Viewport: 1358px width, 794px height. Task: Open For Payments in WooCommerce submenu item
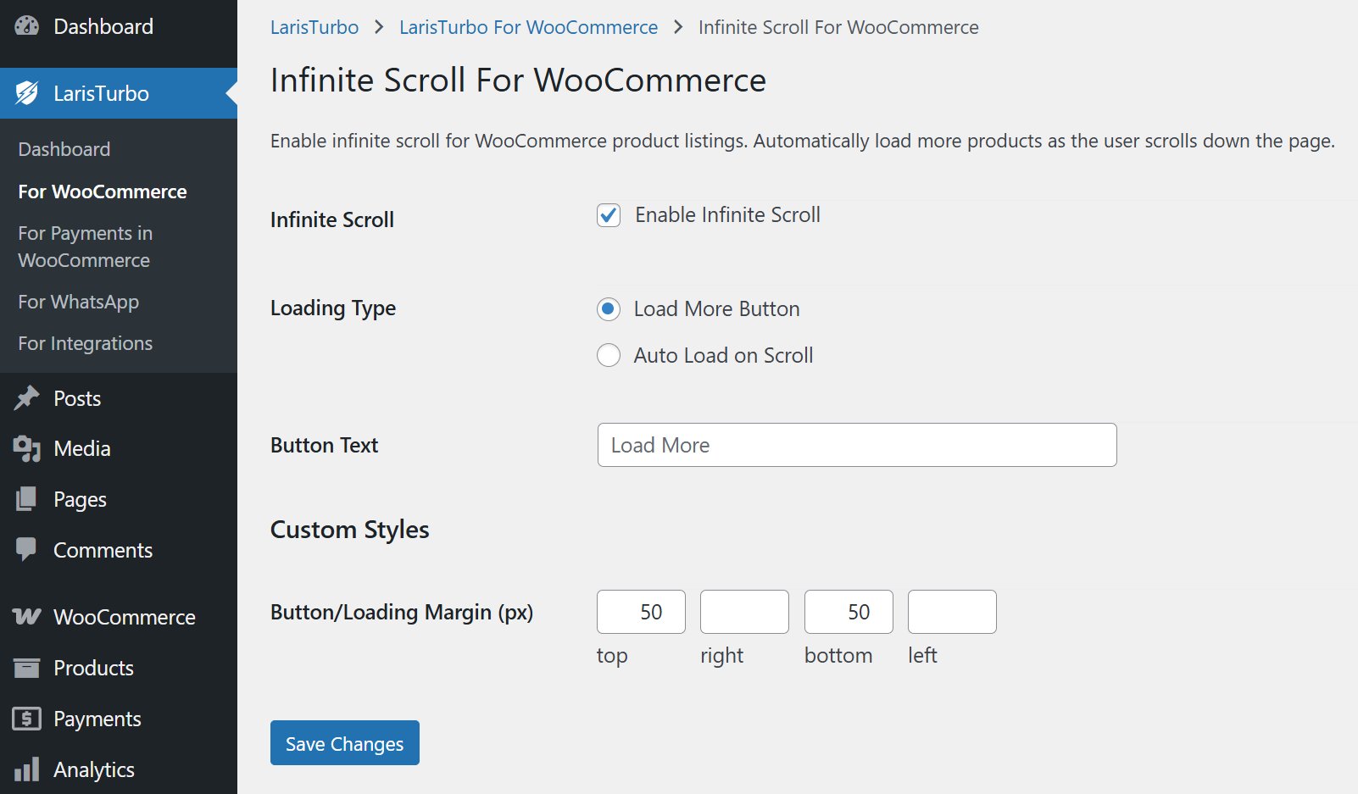pyautogui.click(x=85, y=247)
